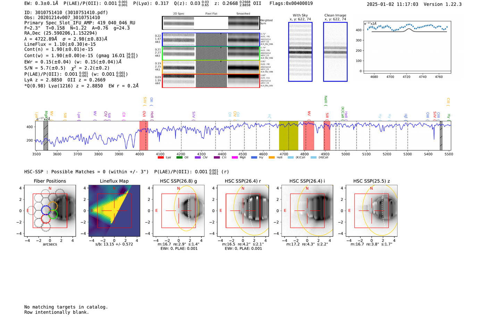Click the Obs: 20201214v007_3010751410 line
This screenshot has height=331, width=486.
(x=62, y=17)
